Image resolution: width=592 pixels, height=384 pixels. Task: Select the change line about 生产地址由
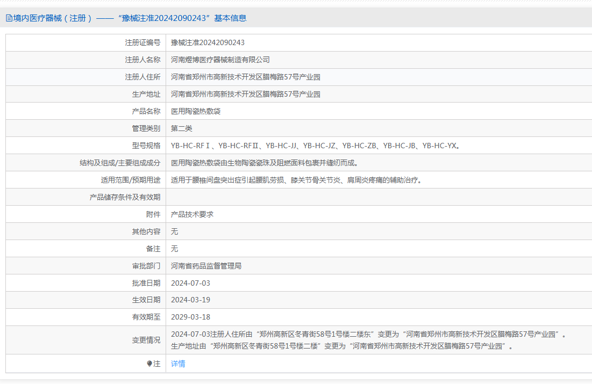point(342,346)
